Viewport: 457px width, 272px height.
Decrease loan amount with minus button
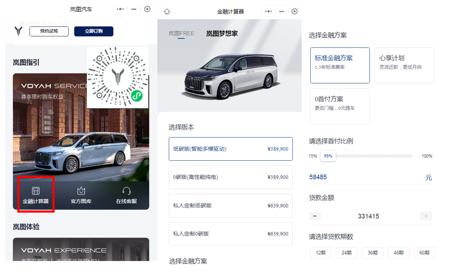315,216
